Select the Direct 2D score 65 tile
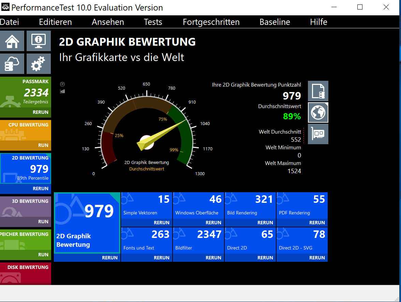This screenshot has height=302, width=401. tap(250, 240)
